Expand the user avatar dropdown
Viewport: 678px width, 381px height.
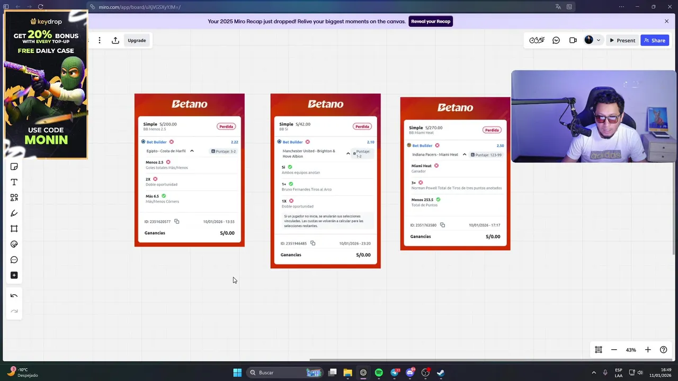click(599, 40)
